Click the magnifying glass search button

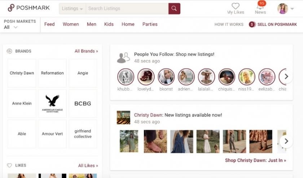[x=174, y=9]
